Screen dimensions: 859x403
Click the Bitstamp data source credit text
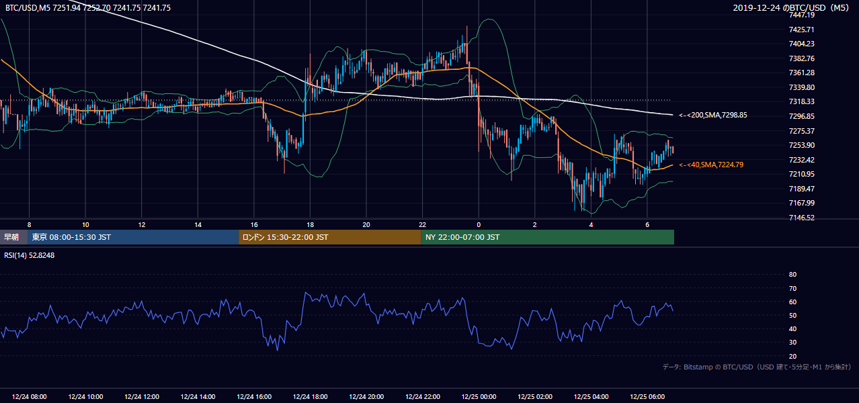point(757,367)
